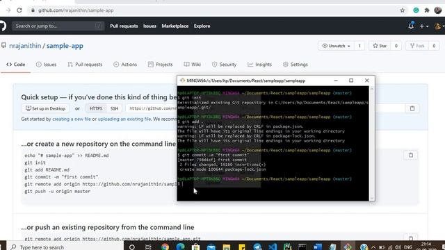The image size is (445, 250).
Task: Open Issues in the top navigation
Action: pyautogui.click(x=149, y=26)
